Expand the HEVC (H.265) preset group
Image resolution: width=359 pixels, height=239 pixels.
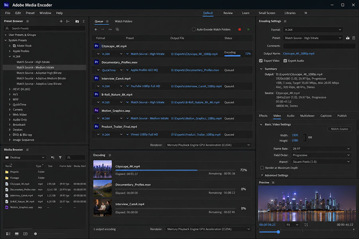tap(10, 89)
